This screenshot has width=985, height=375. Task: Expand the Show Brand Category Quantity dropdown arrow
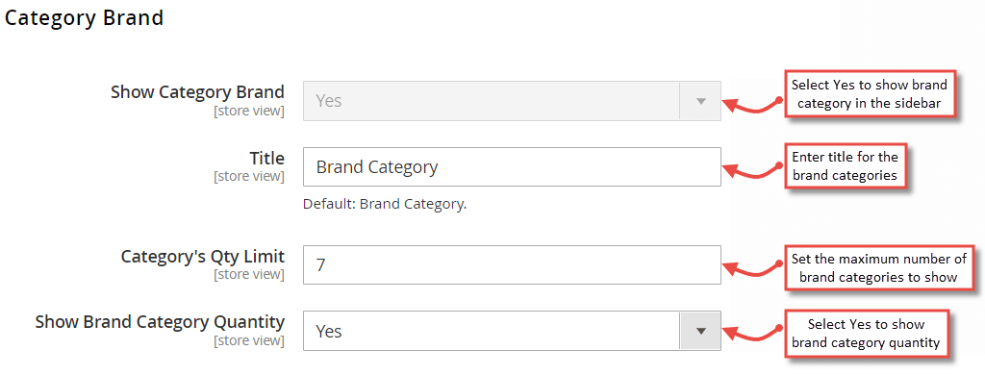pos(700,331)
